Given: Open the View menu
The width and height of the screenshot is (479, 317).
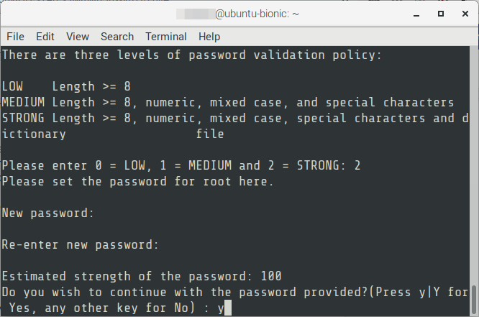Looking at the screenshot, I should (x=78, y=37).
